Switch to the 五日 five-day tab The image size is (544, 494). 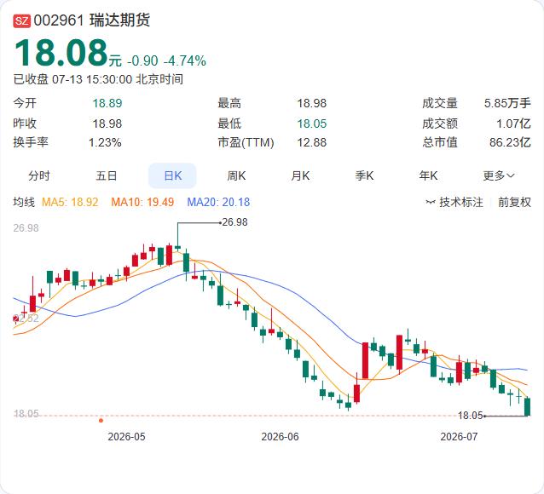tap(107, 175)
